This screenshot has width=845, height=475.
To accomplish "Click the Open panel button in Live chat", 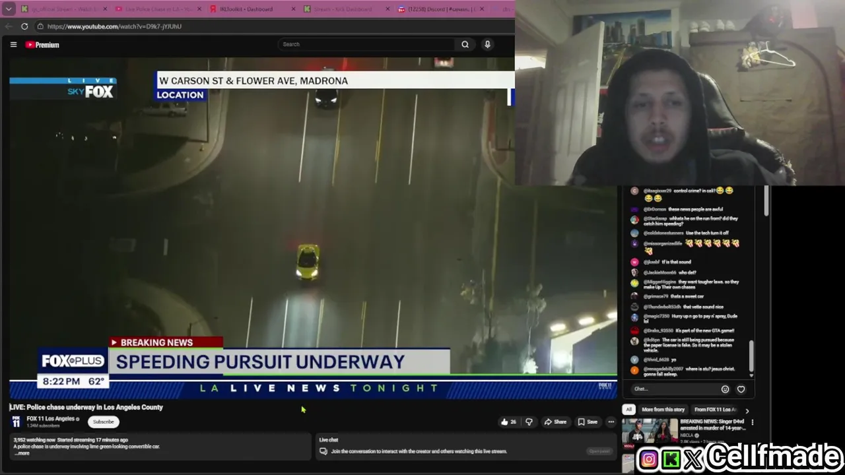I will point(599,452).
